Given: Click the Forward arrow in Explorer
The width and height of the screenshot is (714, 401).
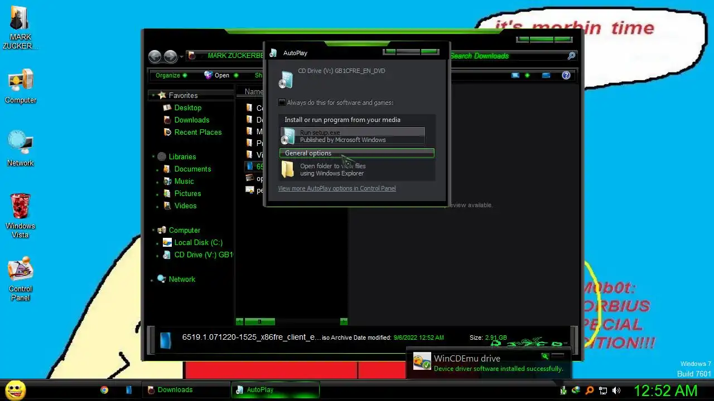Looking at the screenshot, I should [170, 56].
